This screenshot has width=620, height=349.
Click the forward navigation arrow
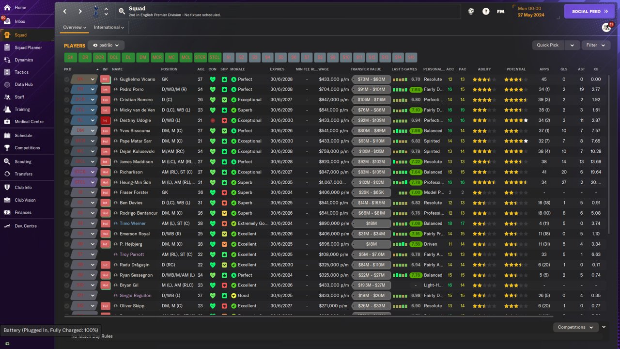(80, 11)
